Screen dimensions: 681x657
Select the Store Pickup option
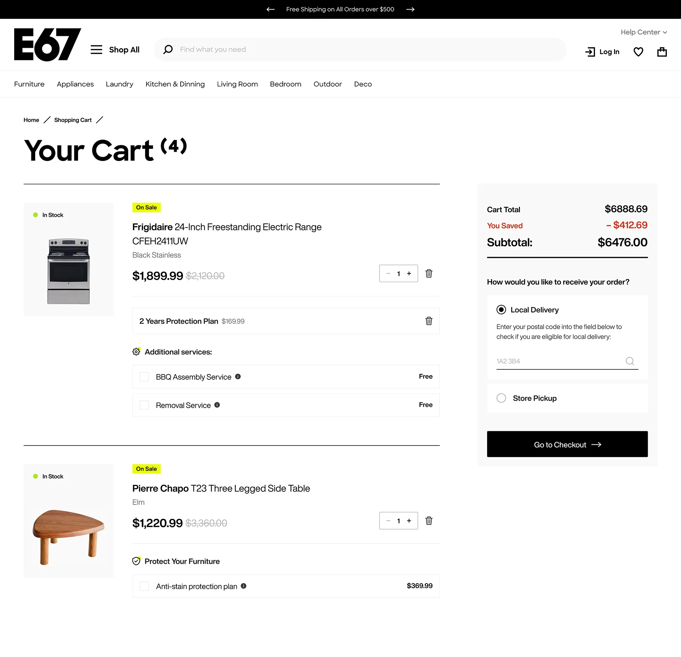pos(501,398)
